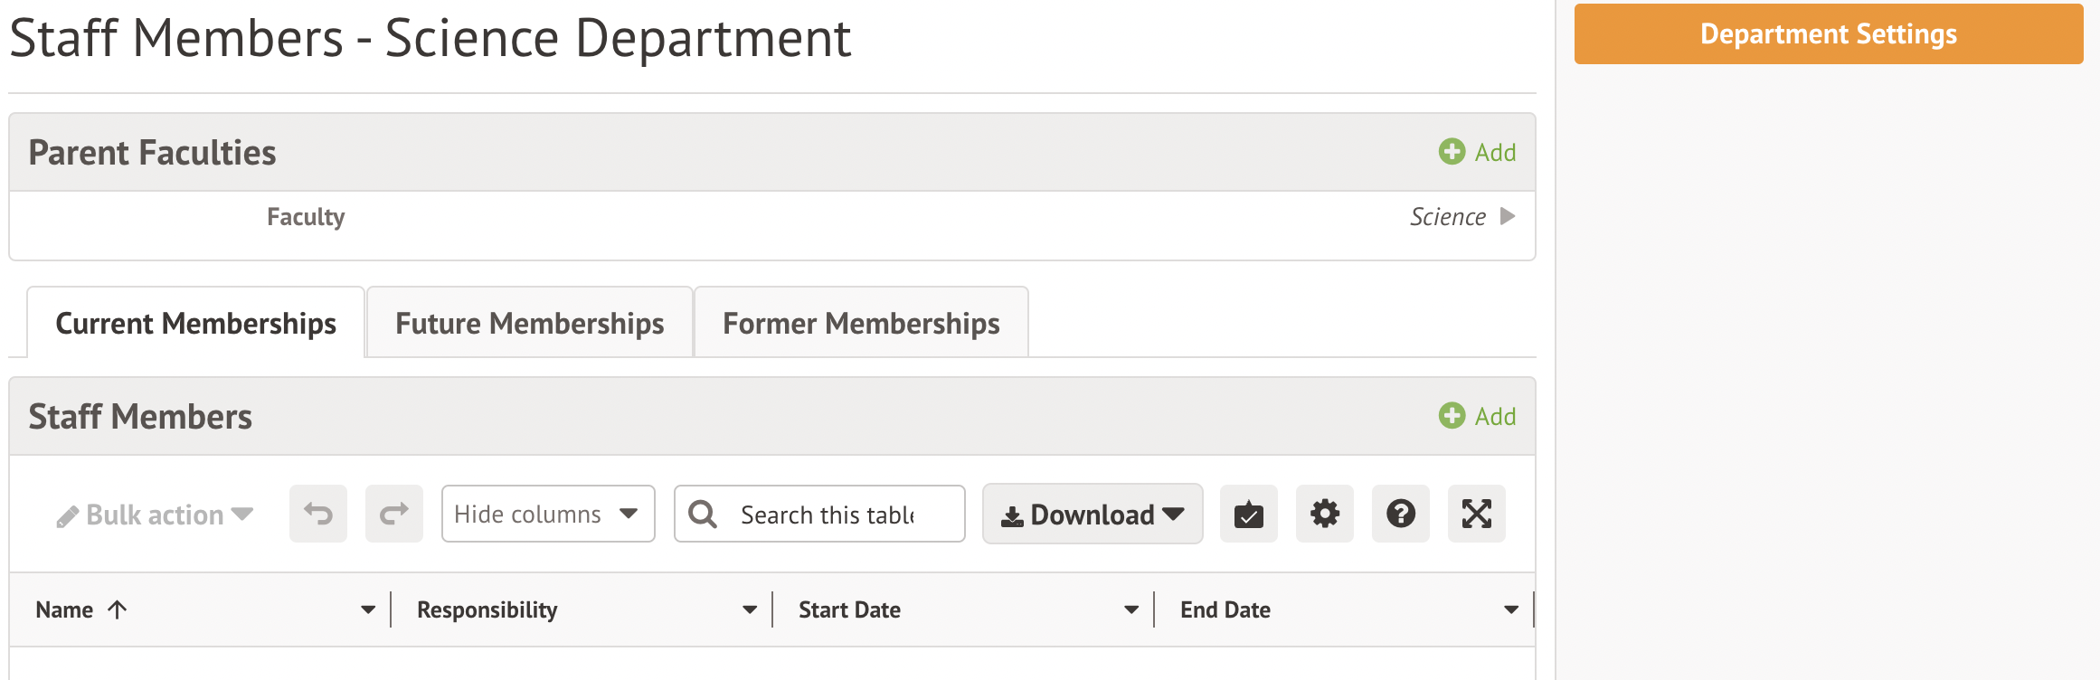Click the Department Settings button

point(1829,34)
